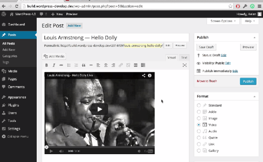Mute the video volume icon
Viewport: 263px width, 162px height.
(x=61, y=151)
